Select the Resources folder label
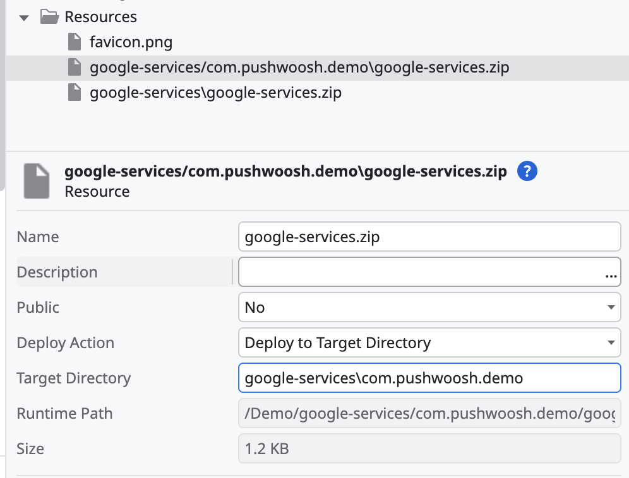629x478 pixels. pyautogui.click(x=100, y=17)
